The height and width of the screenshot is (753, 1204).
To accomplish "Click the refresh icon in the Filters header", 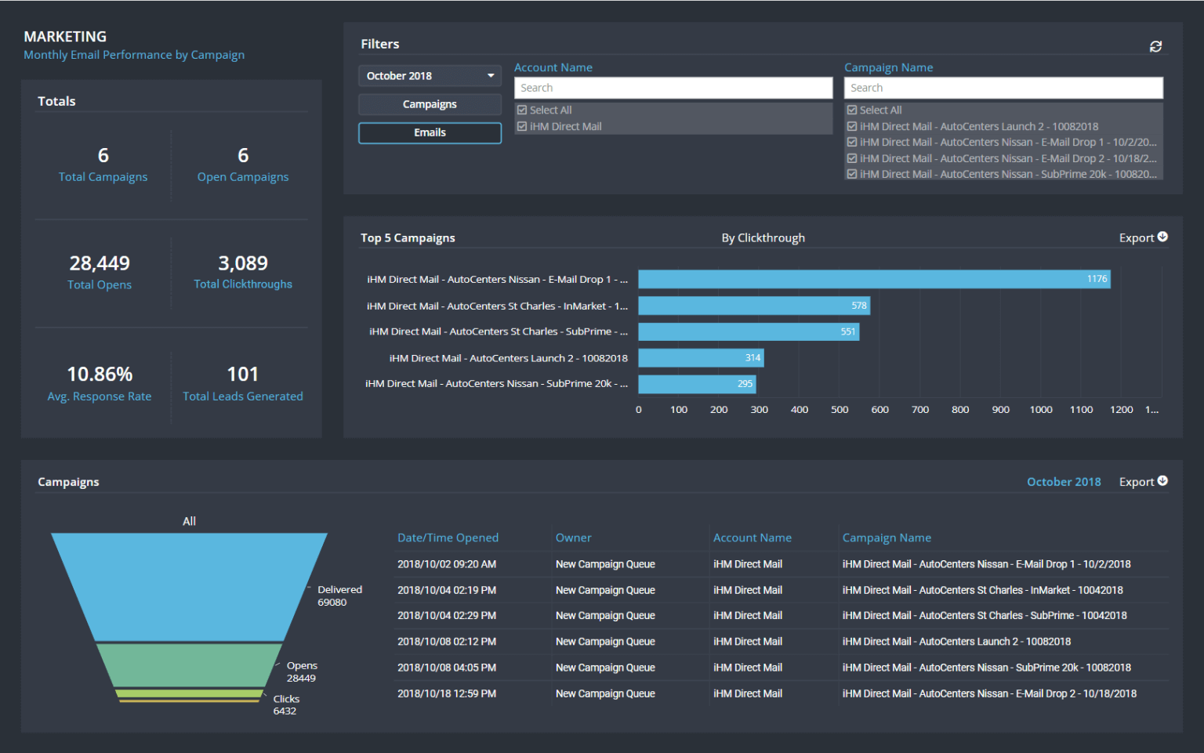I will tap(1155, 46).
